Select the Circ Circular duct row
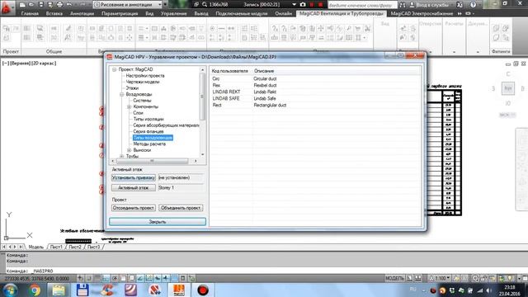528x297 pixels. (315, 78)
